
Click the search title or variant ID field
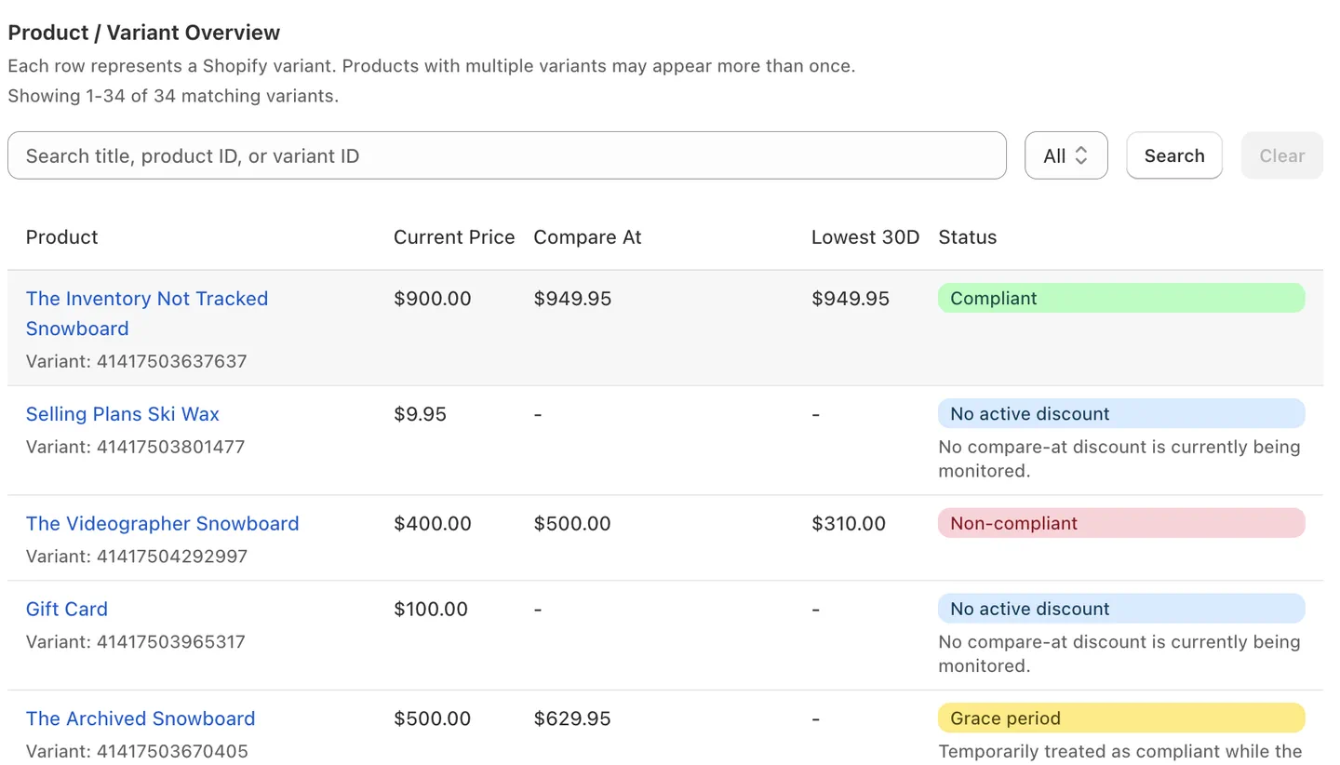tap(506, 155)
